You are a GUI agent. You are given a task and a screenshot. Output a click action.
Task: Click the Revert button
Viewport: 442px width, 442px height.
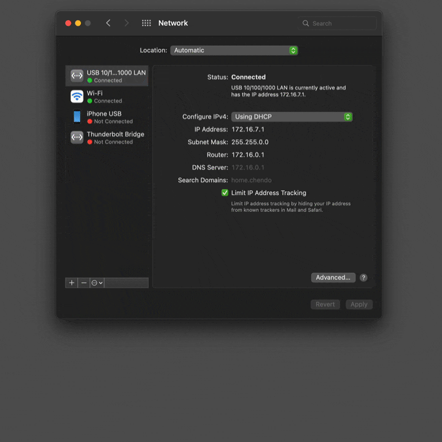tap(325, 304)
